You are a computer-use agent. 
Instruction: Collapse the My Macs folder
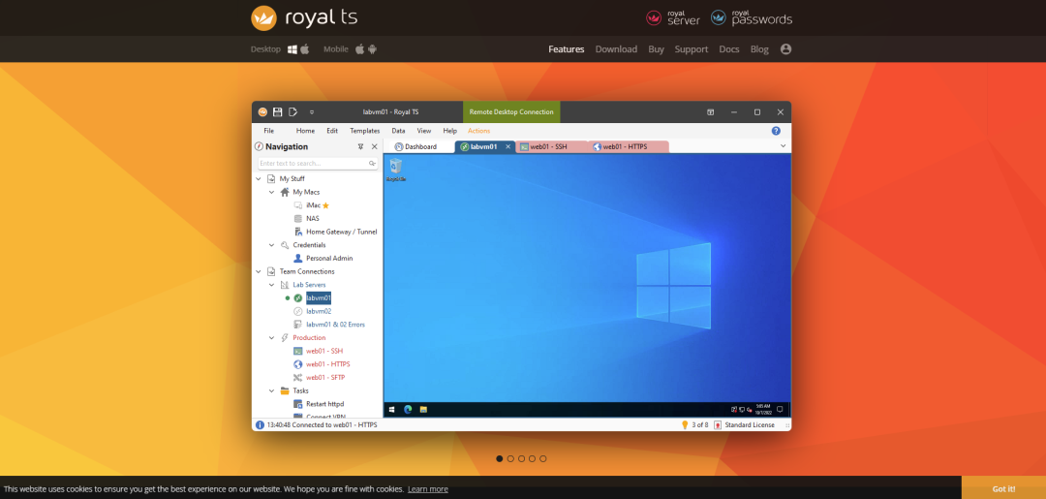[x=271, y=192]
